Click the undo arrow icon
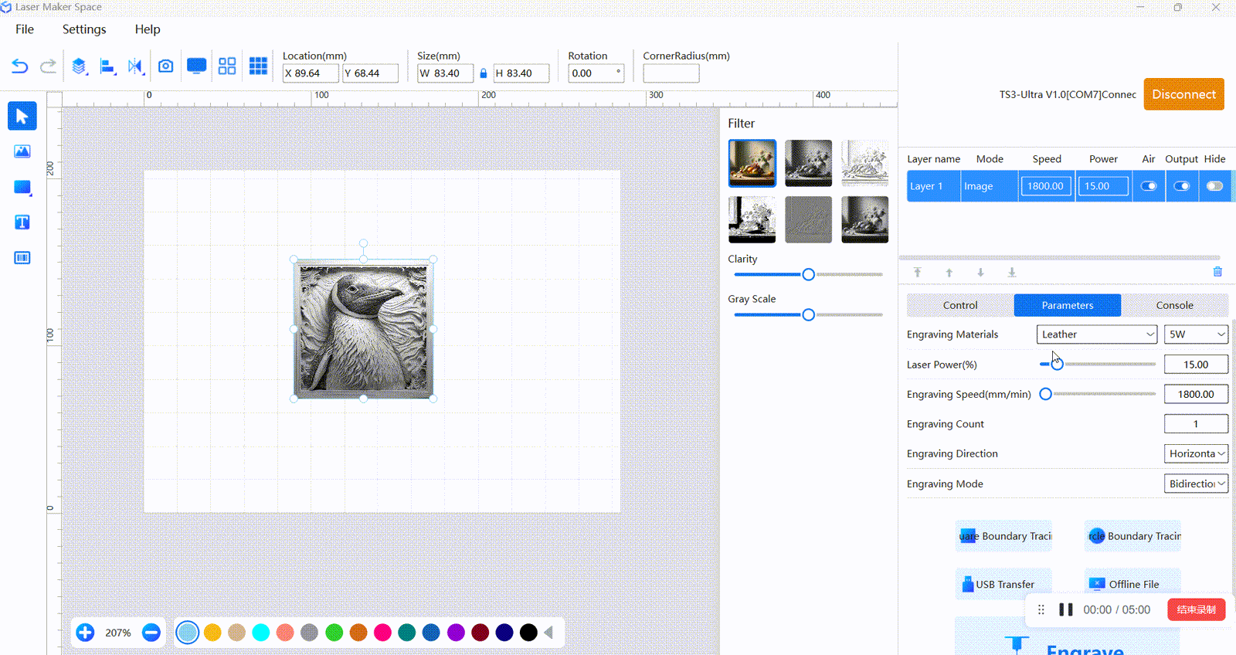The width and height of the screenshot is (1236, 655). [20, 66]
